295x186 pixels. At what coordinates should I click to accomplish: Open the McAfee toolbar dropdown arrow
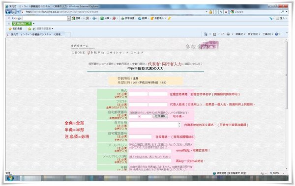[x=33, y=24]
